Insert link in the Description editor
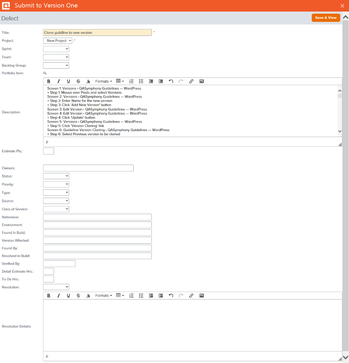 click(191, 81)
